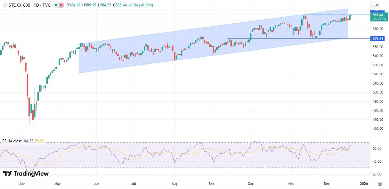Click the 559.34 price label
This screenshot has width=389, height=189.
[378, 39]
